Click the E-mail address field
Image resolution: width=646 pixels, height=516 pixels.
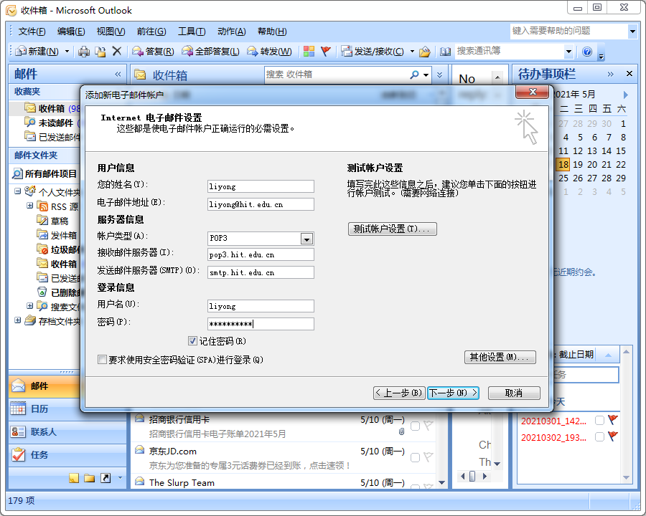click(261, 204)
